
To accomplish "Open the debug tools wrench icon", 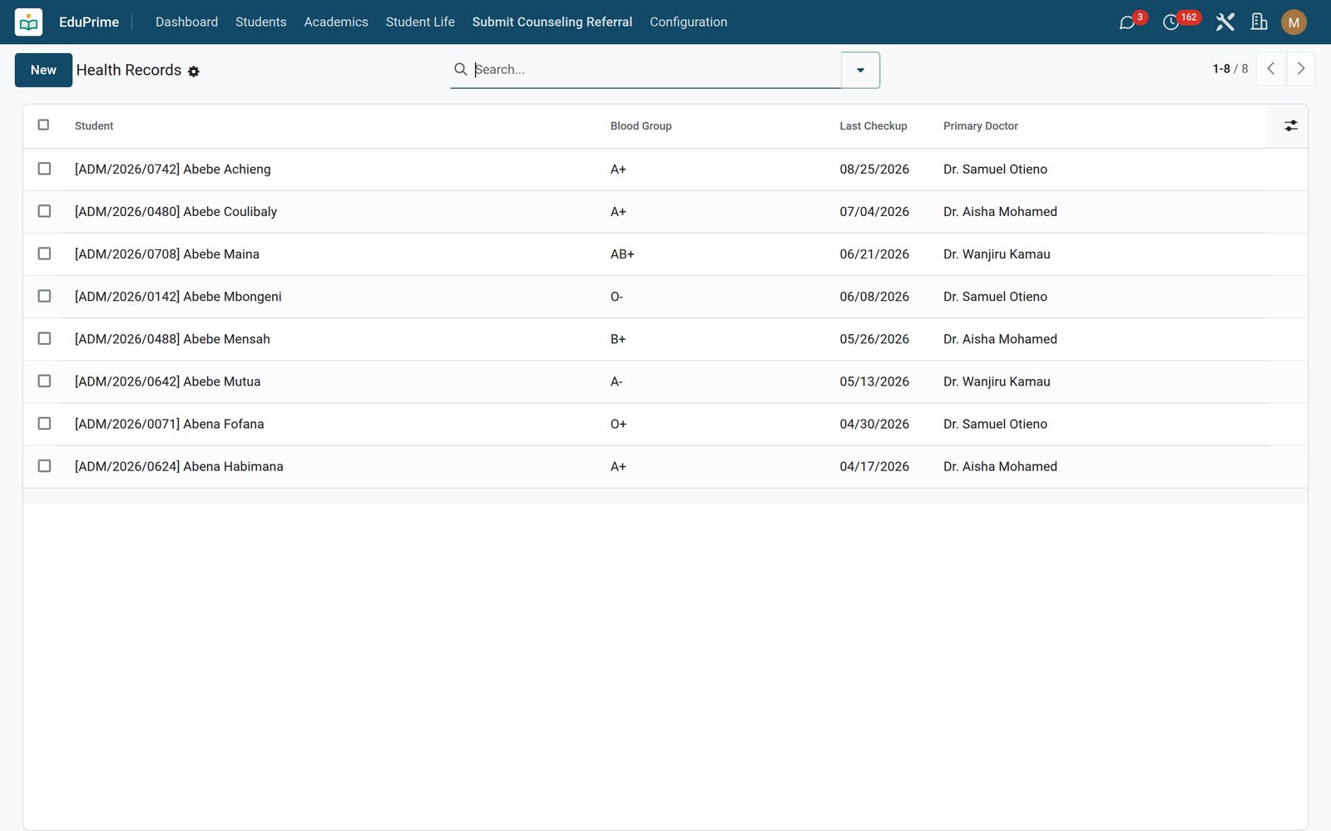I will 1225,22.
